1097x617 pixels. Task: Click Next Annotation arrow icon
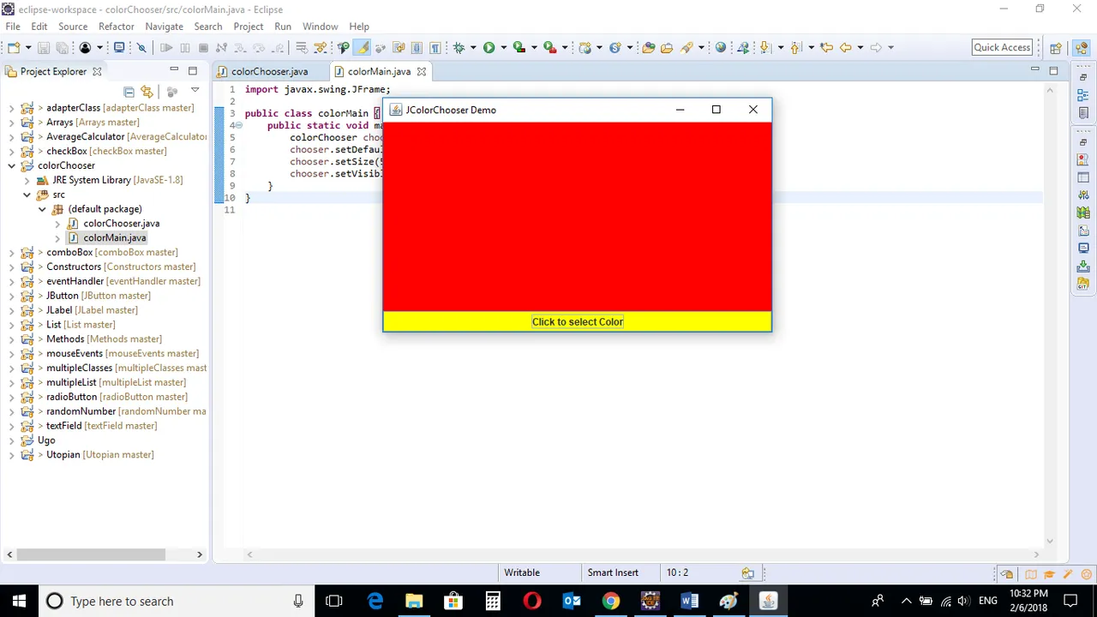765,48
